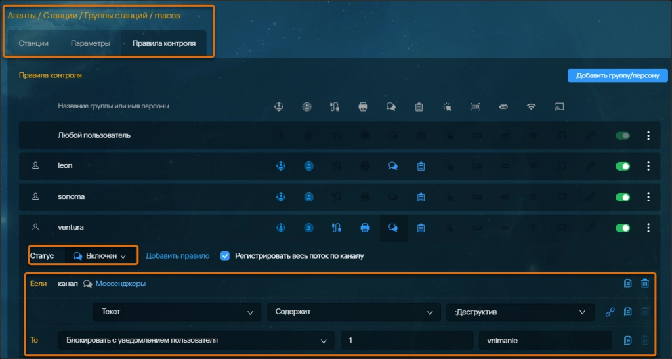Viewport: 672px width, 359px height.
Task: Expand the Содержит condition dropdown
Action: [x=353, y=312]
